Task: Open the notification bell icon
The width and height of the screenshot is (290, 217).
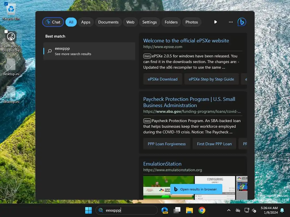Action: coord(282,210)
